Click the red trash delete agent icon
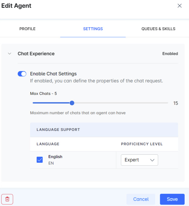The height and width of the screenshot is (206, 189). 7,199
